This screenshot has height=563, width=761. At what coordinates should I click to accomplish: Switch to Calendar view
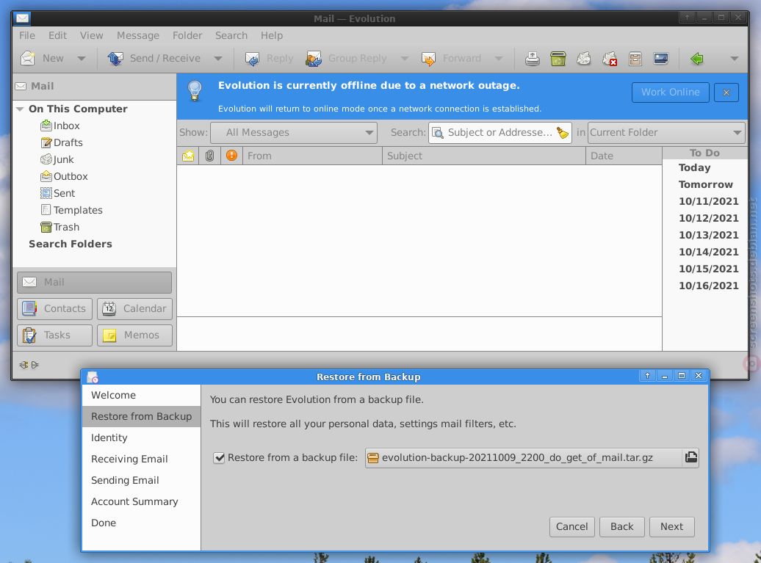point(134,309)
